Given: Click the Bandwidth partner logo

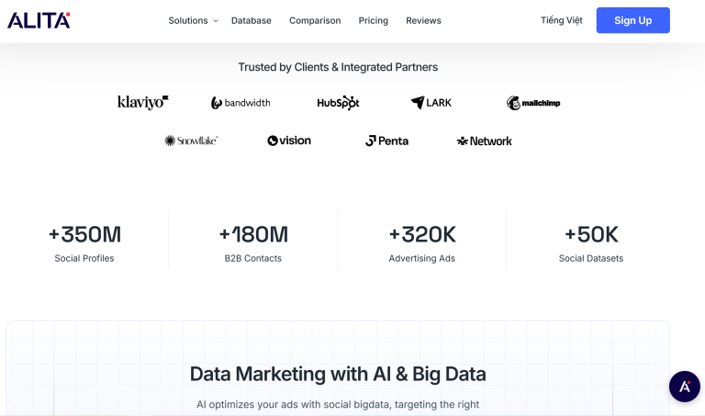Looking at the screenshot, I should coord(241,103).
